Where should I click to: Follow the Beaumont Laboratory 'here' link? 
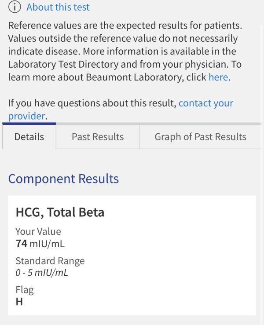218,77
